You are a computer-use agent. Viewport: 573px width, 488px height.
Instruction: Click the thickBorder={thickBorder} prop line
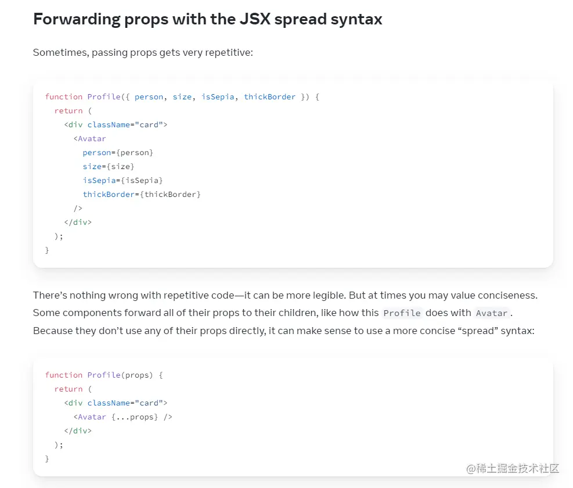click(x=142, y=195)
